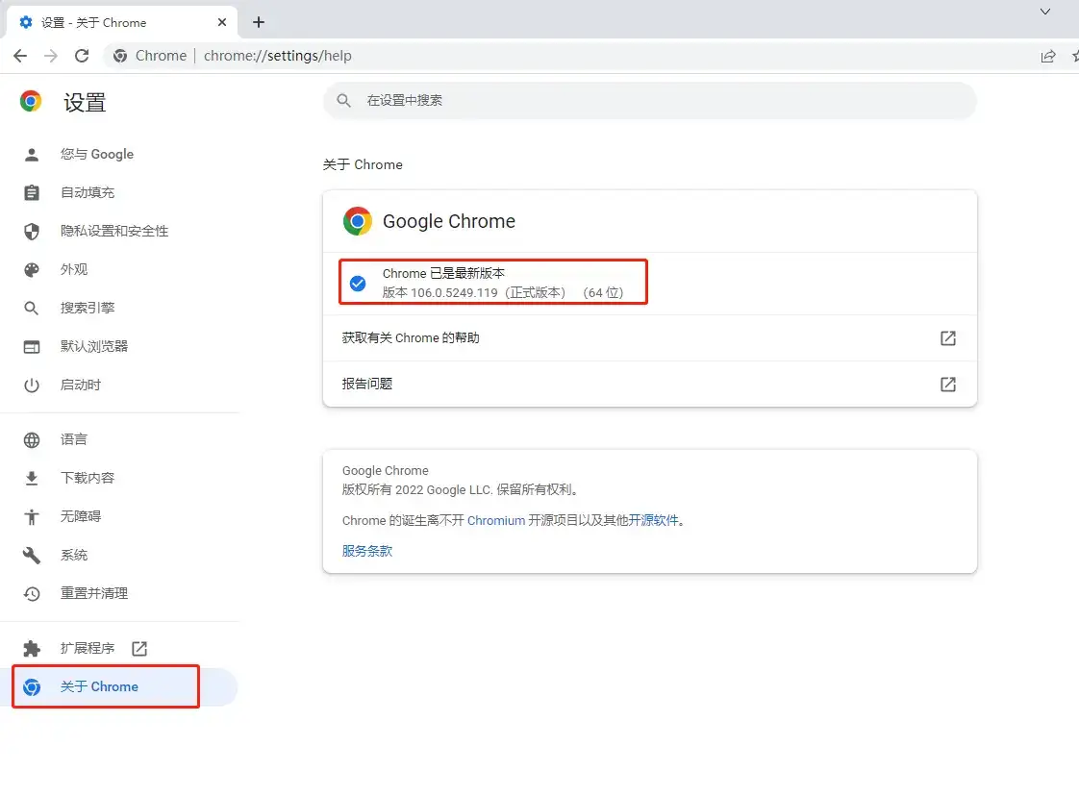Click the 关于 Chrome page heading
The image size is (1079, 796).
363,164
